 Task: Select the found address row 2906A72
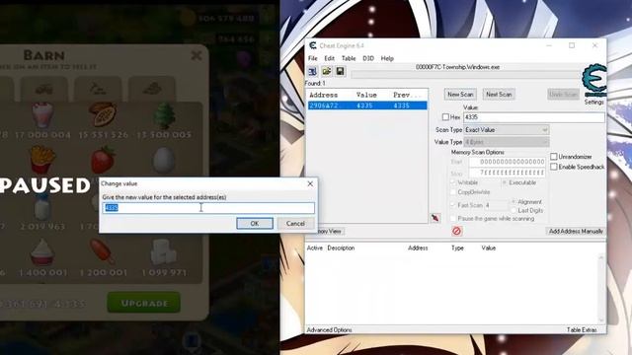coord(367,106)
